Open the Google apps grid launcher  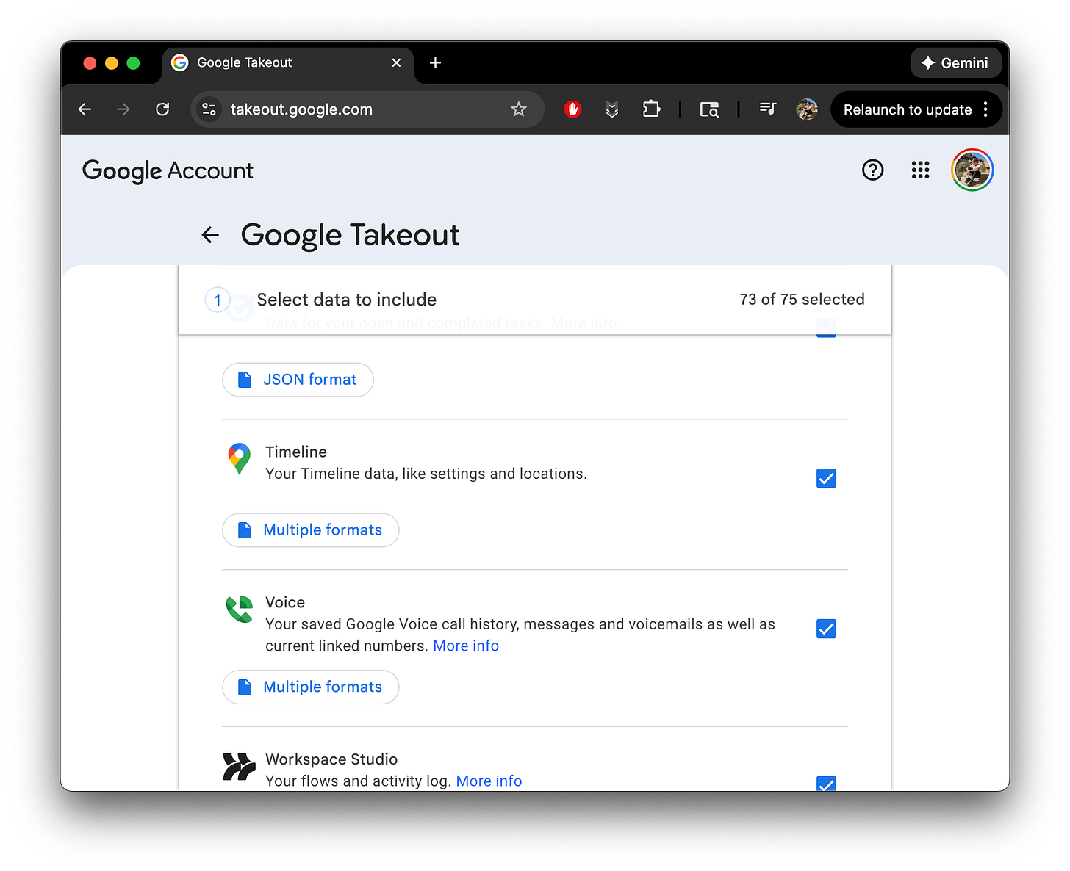(920, 170)
